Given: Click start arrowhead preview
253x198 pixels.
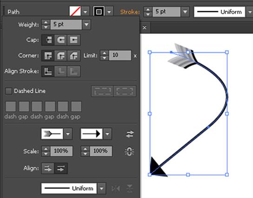Looking at the screenshot, I should click(52, 134).
